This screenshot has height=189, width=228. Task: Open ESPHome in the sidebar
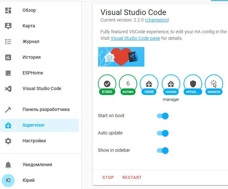tap(40, 73)
